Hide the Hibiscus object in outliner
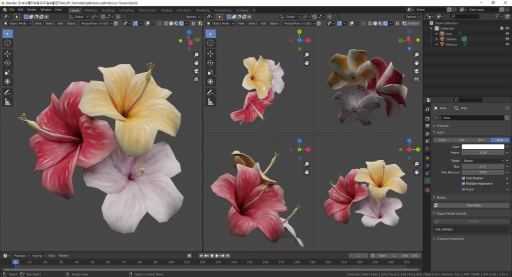Viewport: 512px width, 277px height. pos(508,44)
